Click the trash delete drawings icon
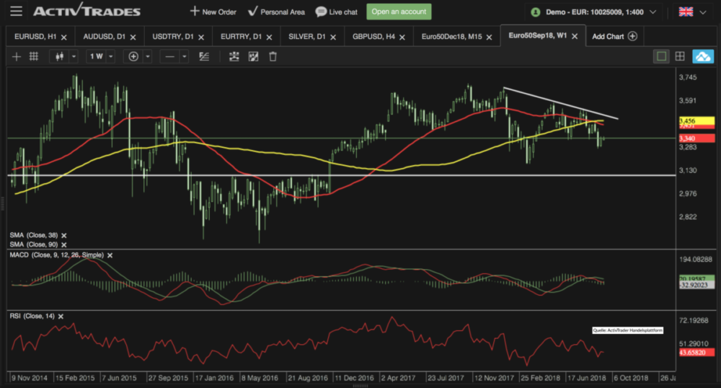Screen dimensions: 721x388 point(273,56)
